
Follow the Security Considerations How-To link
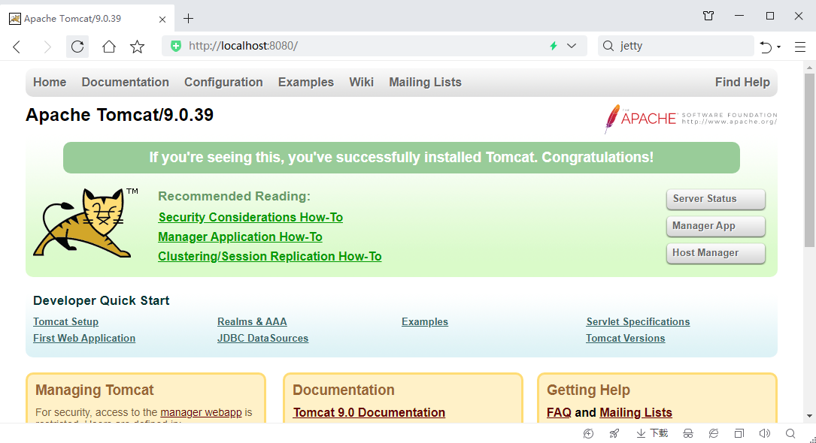250,218
